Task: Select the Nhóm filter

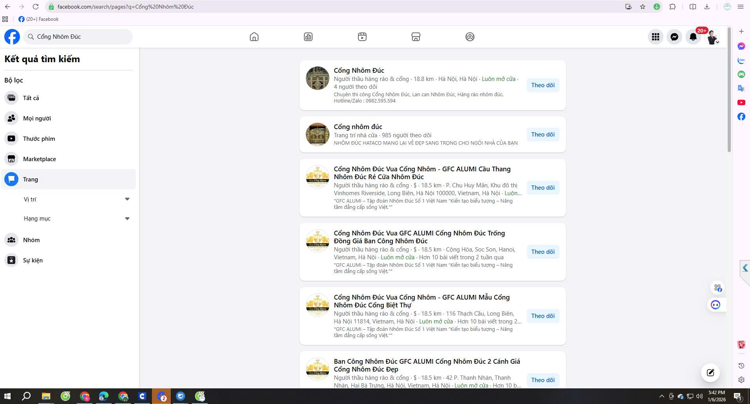Action: point(69,240)
